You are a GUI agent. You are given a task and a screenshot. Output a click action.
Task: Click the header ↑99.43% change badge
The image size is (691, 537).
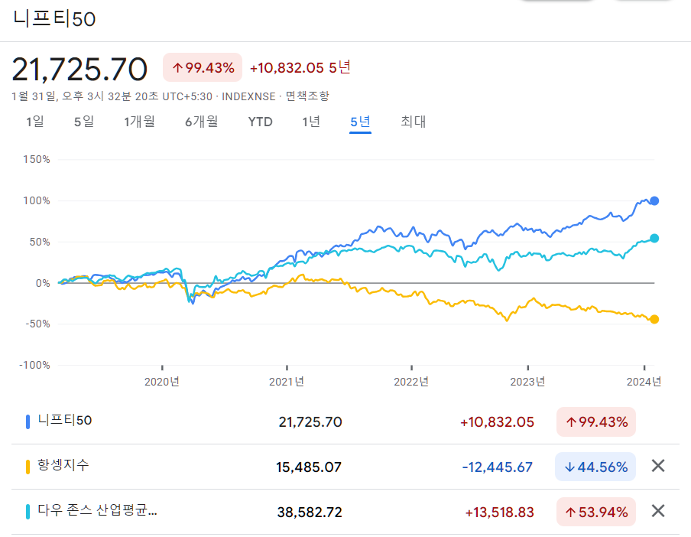pos(203,67)
